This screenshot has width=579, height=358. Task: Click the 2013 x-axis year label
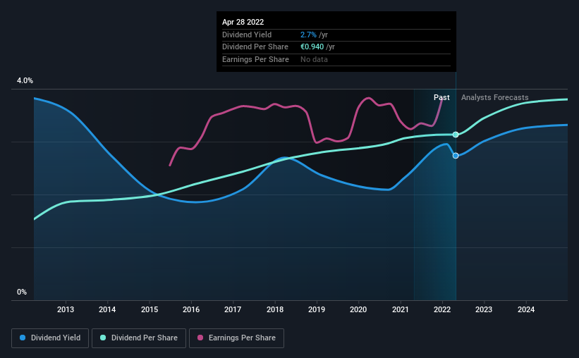66,309
